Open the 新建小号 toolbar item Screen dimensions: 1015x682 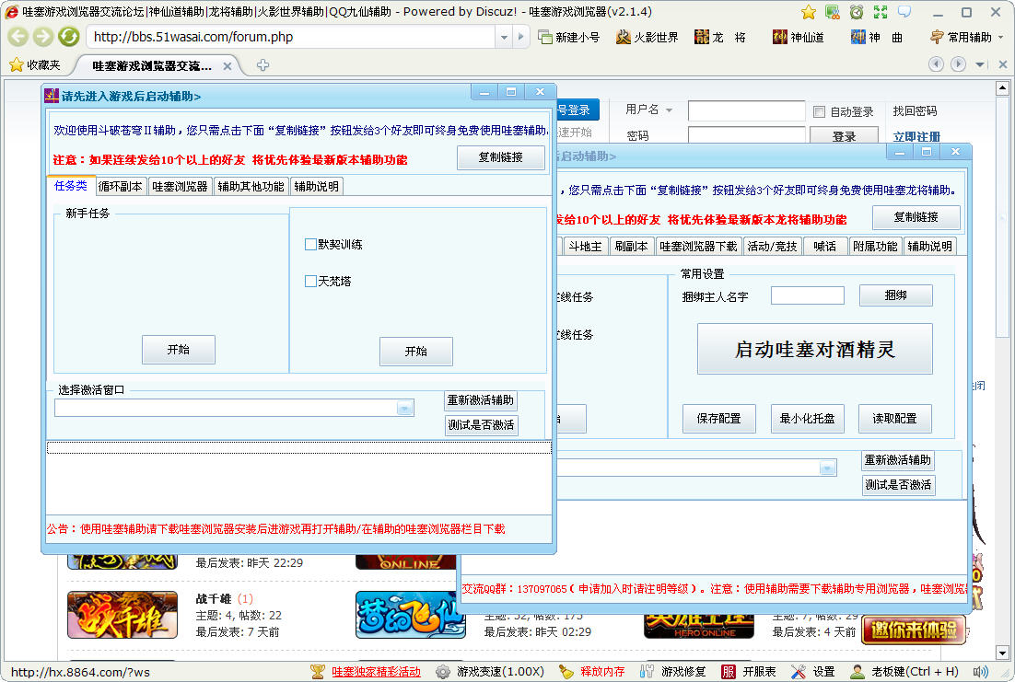pyautogui.click(x=569, y=37)
